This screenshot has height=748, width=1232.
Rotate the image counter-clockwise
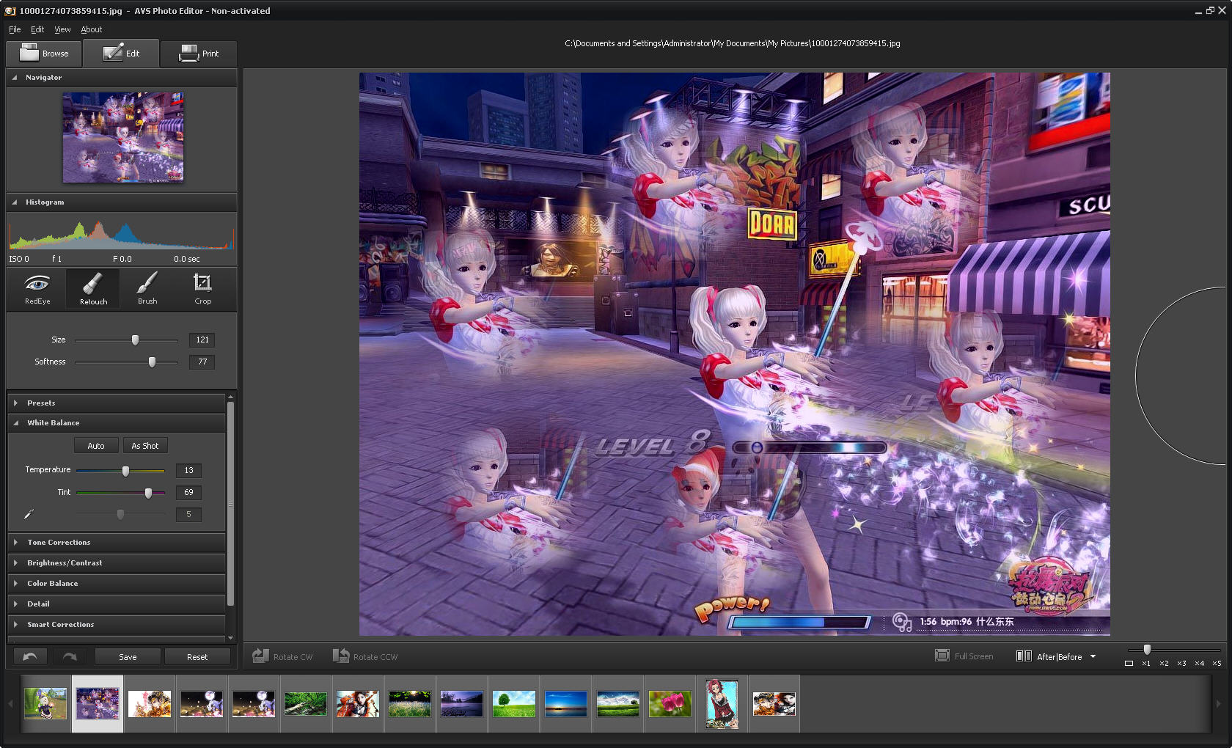365,656
